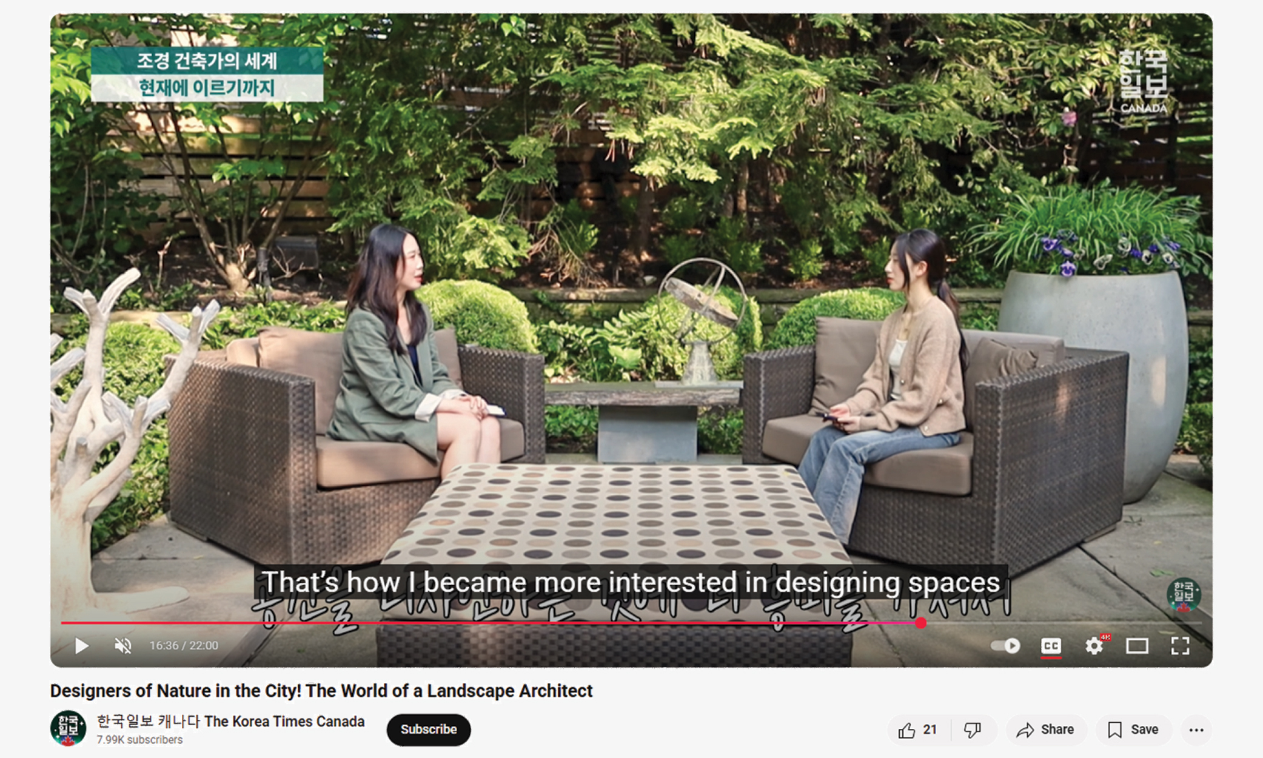Click the video frame to resume playback

(631, 303)
